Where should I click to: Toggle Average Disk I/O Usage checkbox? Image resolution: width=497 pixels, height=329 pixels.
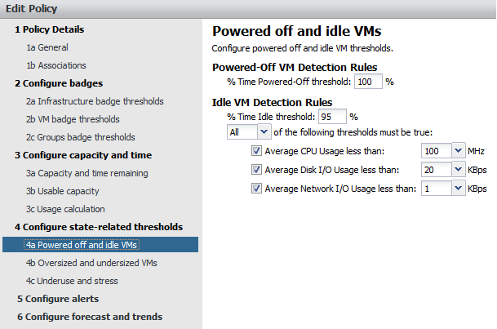click(257, 170)
